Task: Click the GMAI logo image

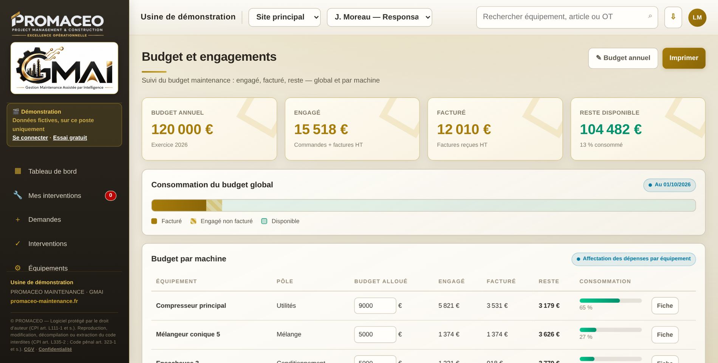Action: pyautogui.click(x=64, y=68)
